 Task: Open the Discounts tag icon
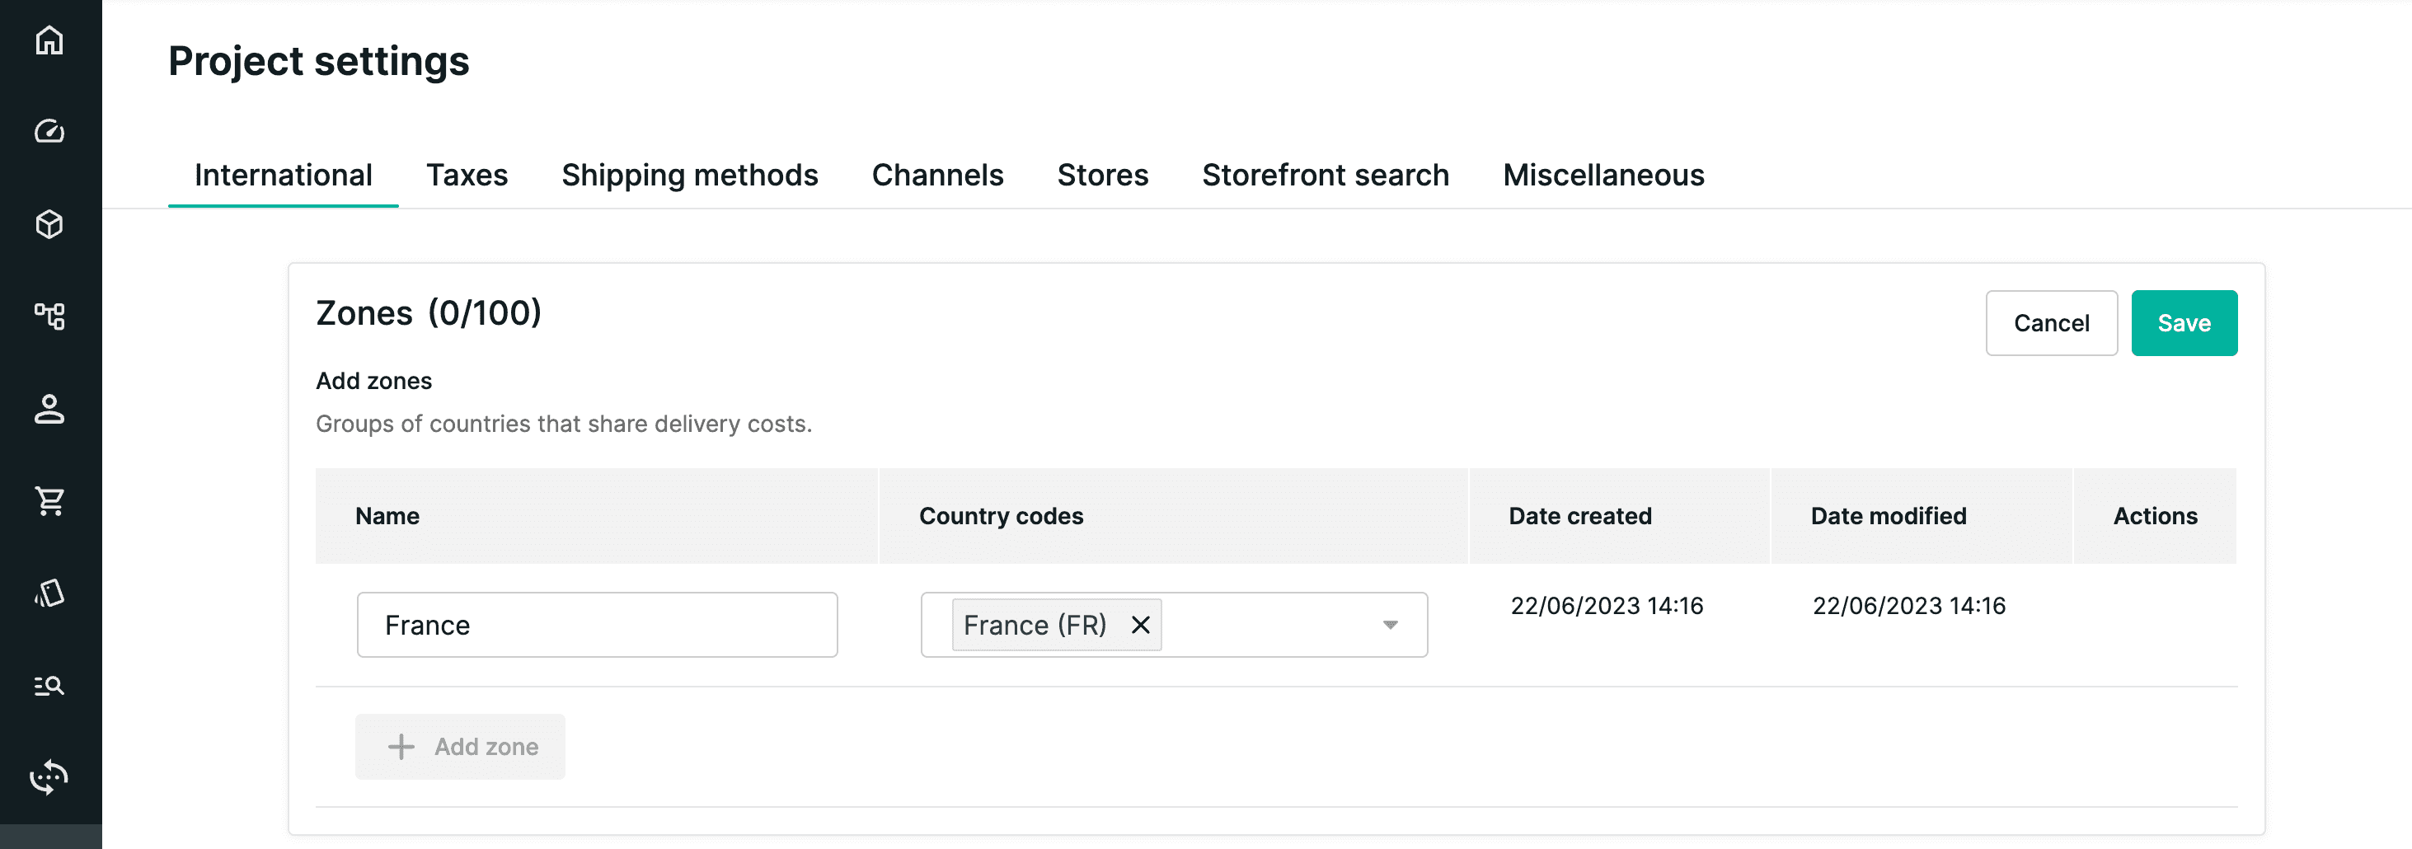tap(49, 593)
